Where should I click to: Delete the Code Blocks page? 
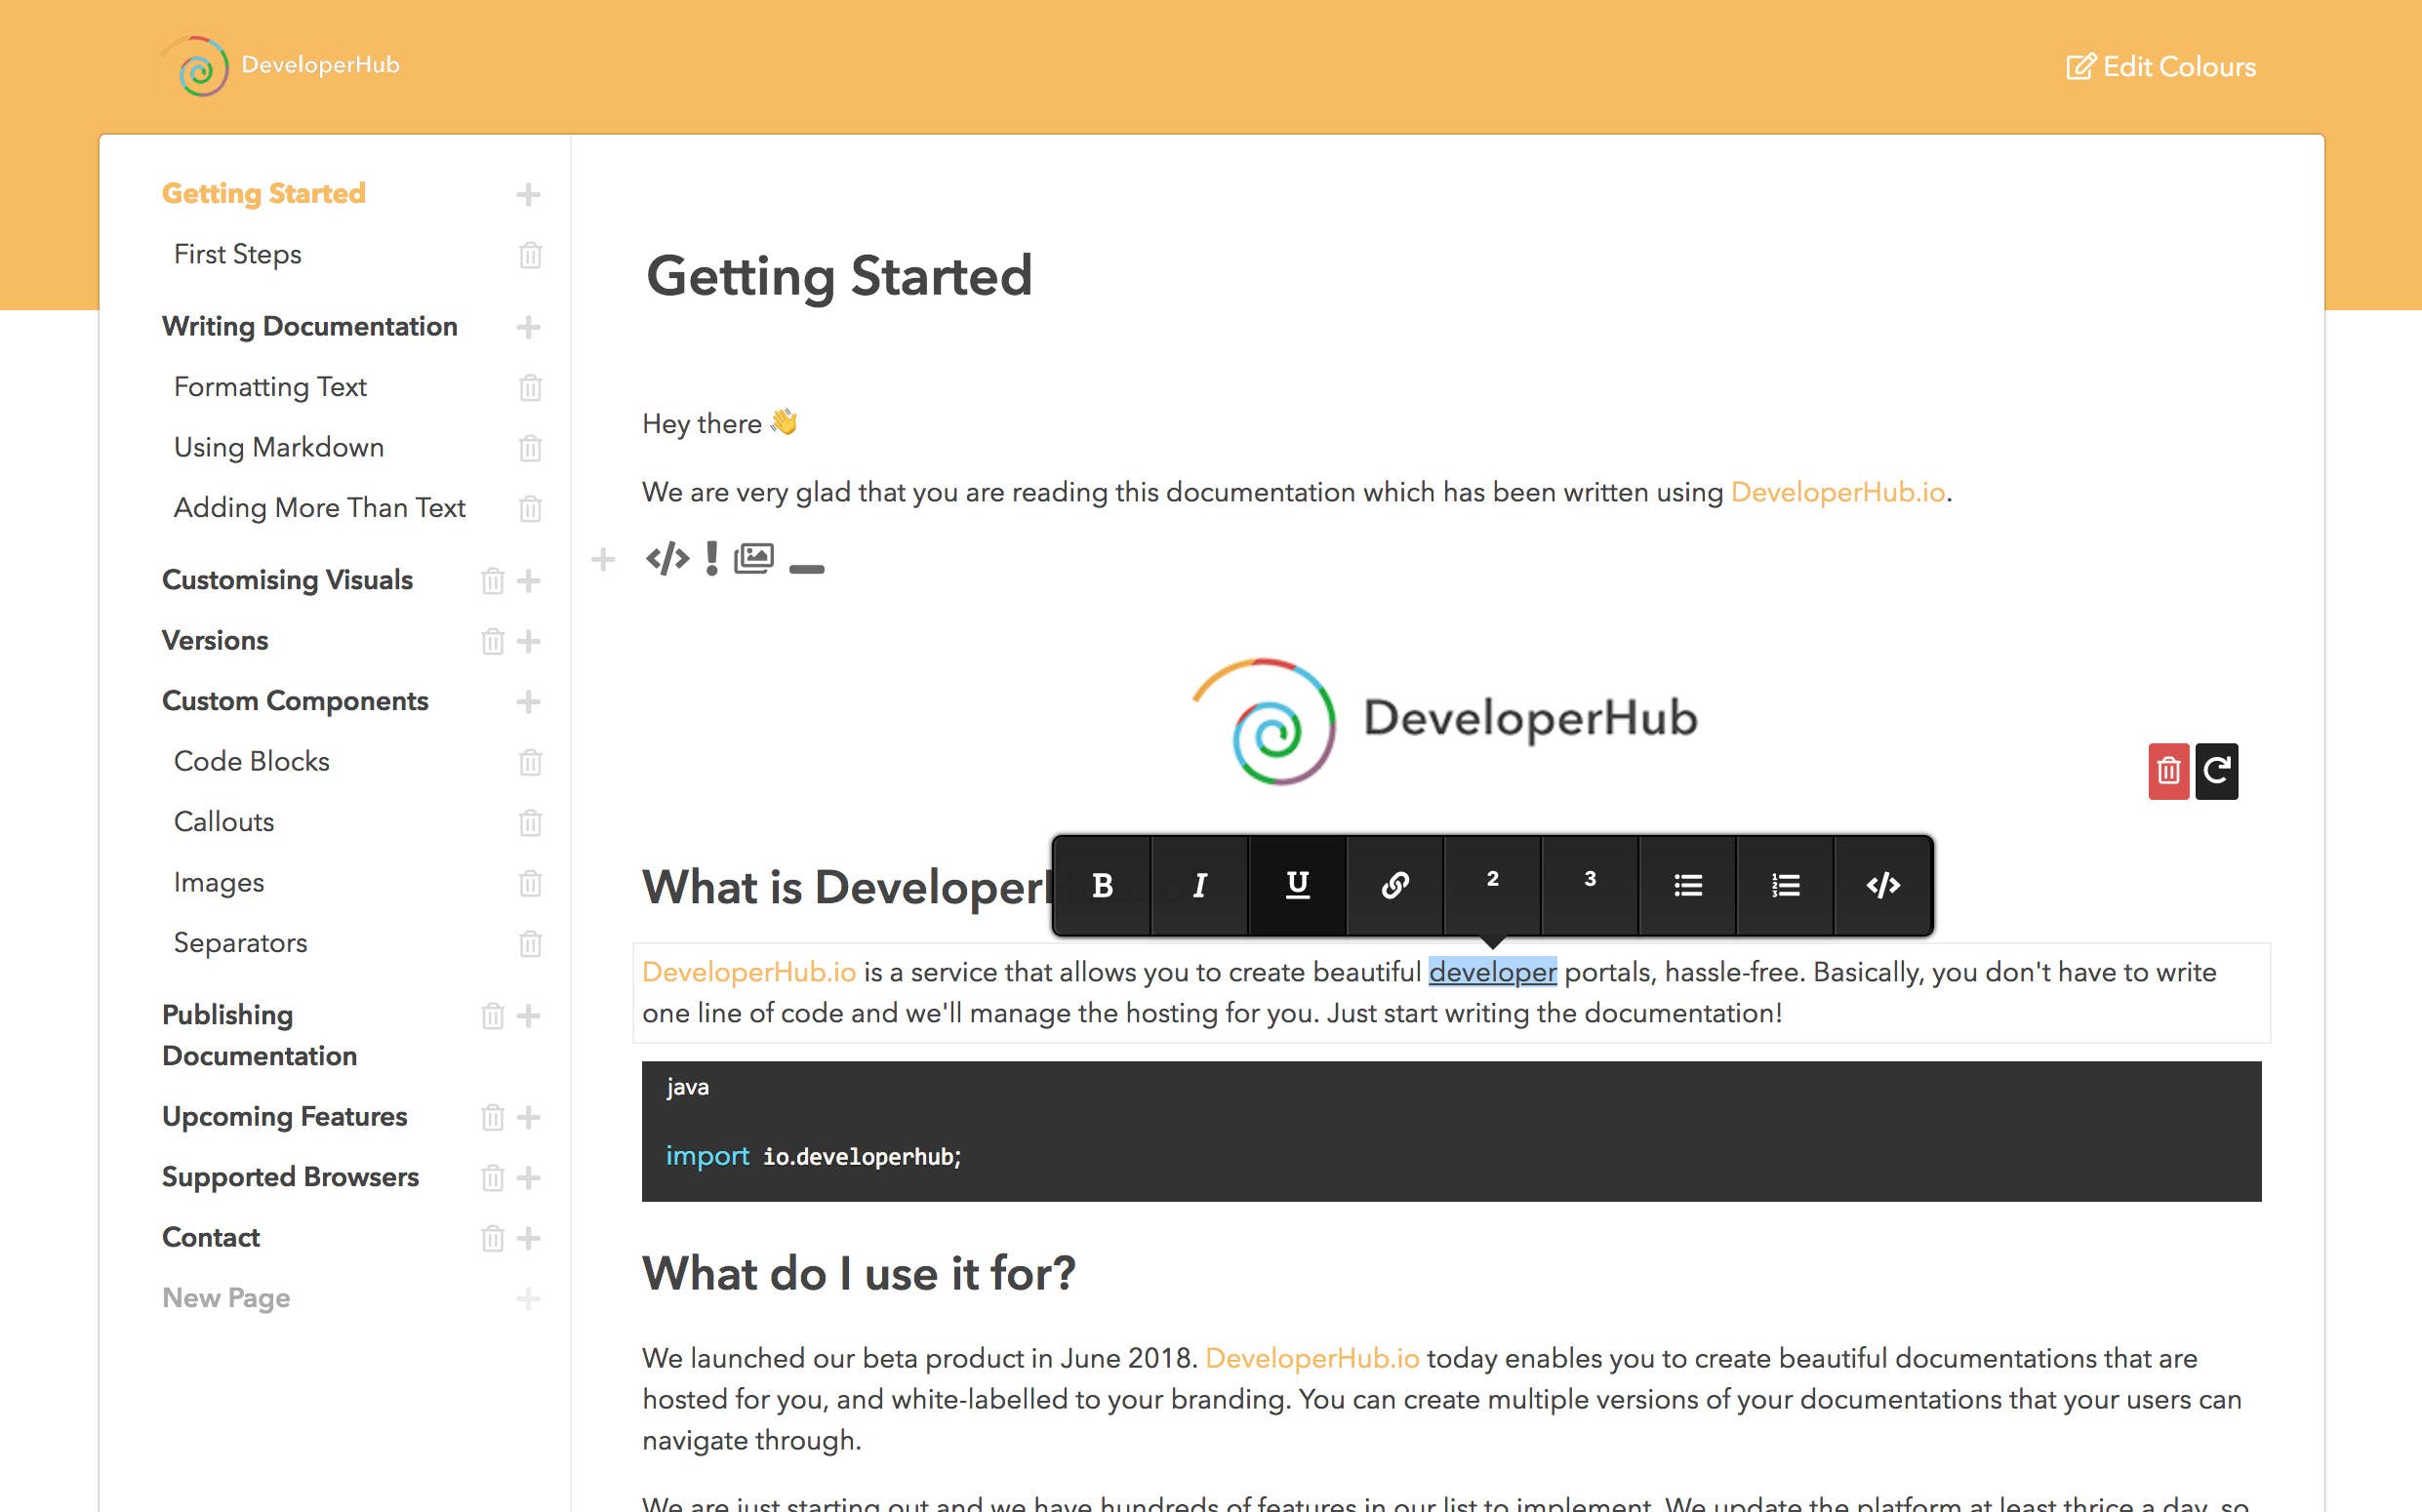(x=530, y=762)
